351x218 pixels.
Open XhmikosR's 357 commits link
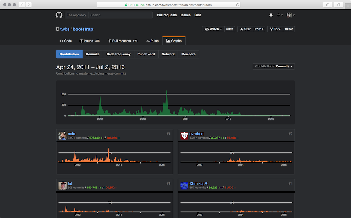click(198, 188)
